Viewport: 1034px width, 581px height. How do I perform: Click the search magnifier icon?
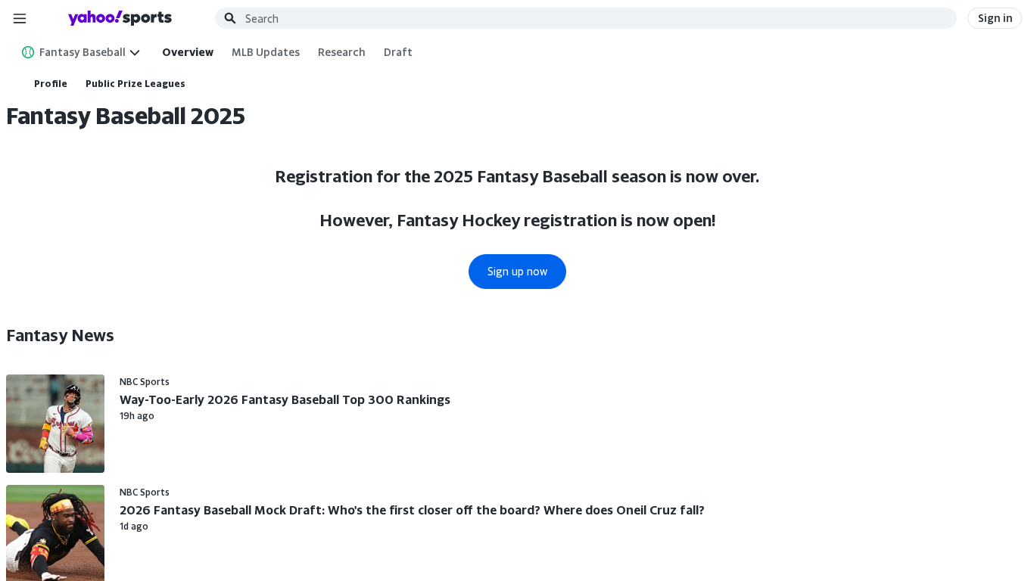tap(230, 18)
